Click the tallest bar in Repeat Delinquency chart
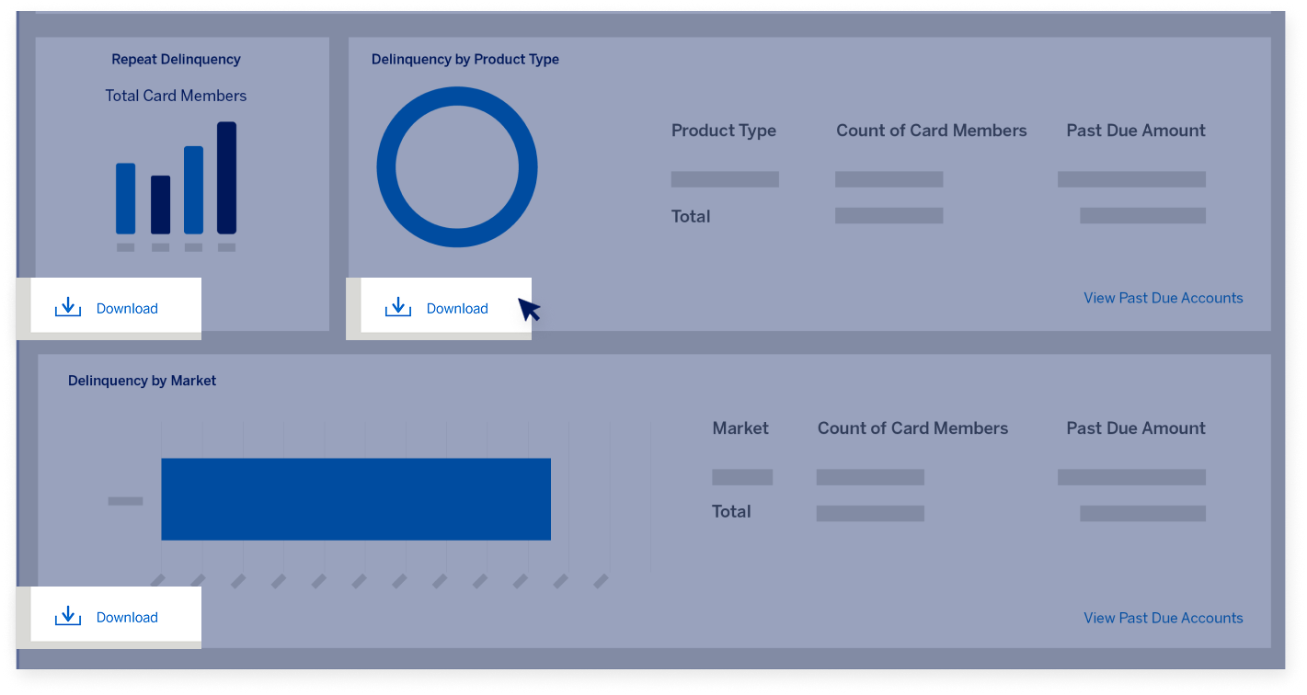The image size is (1307, 695). tap(226, 178)
